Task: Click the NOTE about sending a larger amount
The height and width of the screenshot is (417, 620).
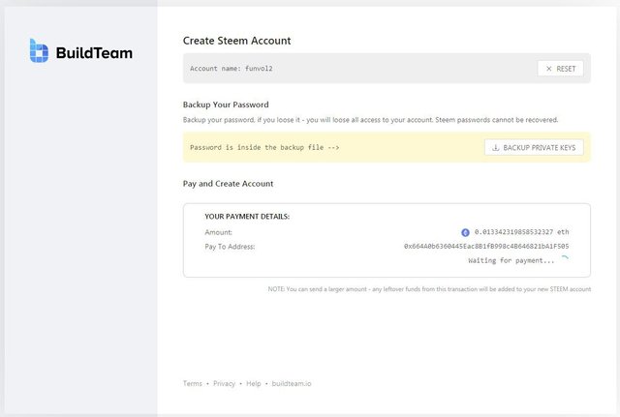Action: [429, 289]
